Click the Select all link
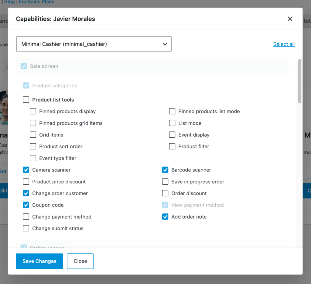The image size is (311, 284). coord(284,44)
